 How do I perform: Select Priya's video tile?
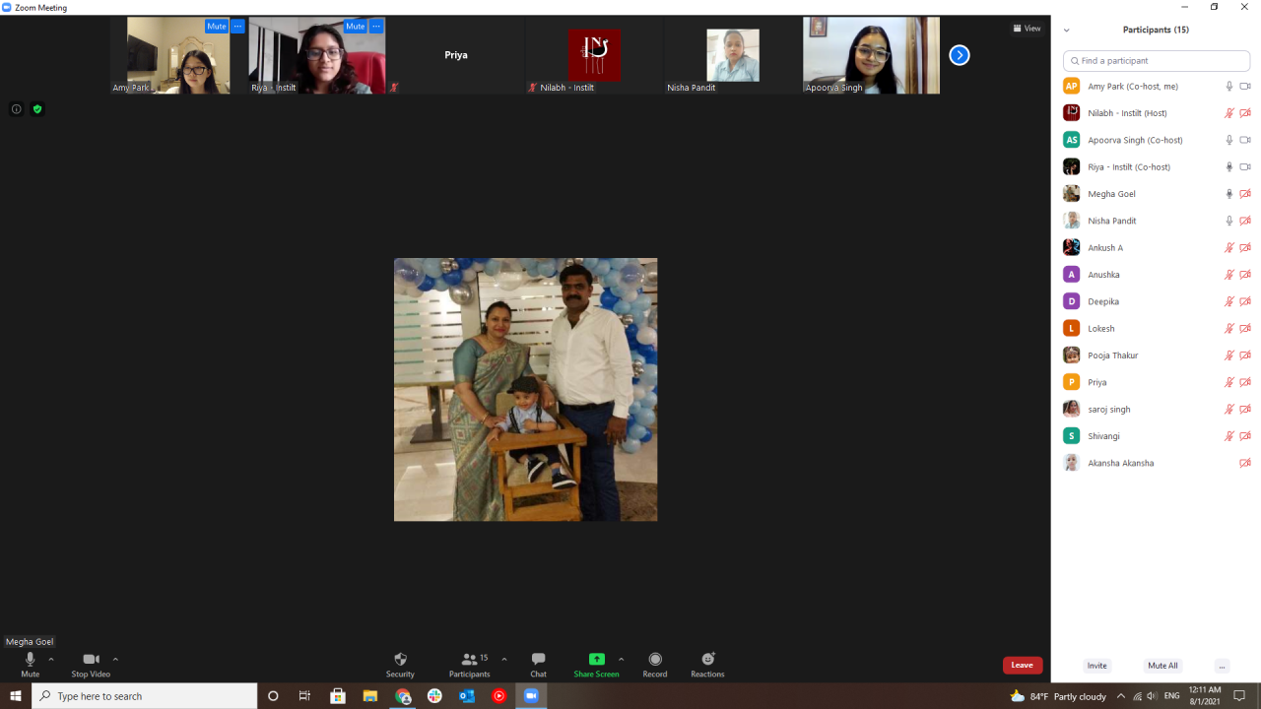[x=456, y=55]
